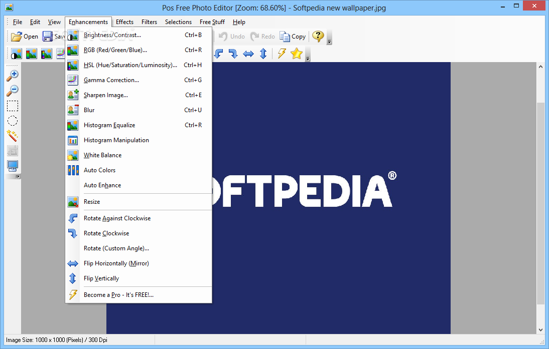The height and width of the screenshot is (349, 549).
Task: Select HSL (Hue/Saturation/Luminosity) option
Action: 139,65
